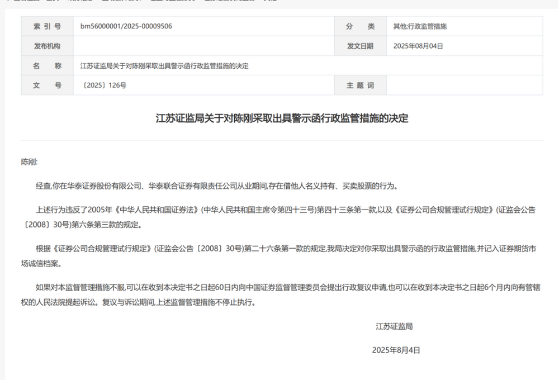The height and width of the screenshot is (380, 559).
Task: Select the 索引号 label cell
Action: [48, 26]
